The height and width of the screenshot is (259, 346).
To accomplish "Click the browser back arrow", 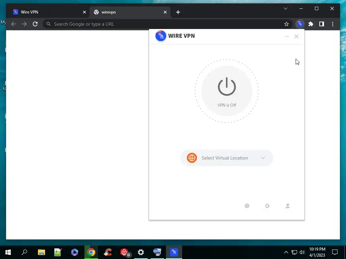I will pyautogui.click(x=14, y=24).
